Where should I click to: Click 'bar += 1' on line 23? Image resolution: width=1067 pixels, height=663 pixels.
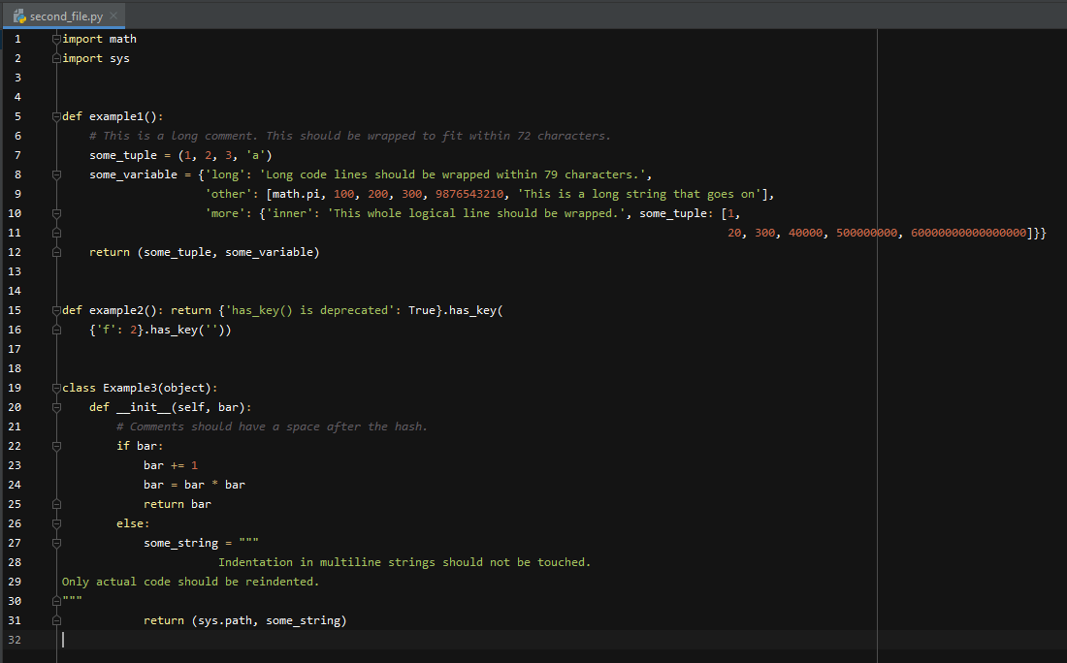(170, 465)
